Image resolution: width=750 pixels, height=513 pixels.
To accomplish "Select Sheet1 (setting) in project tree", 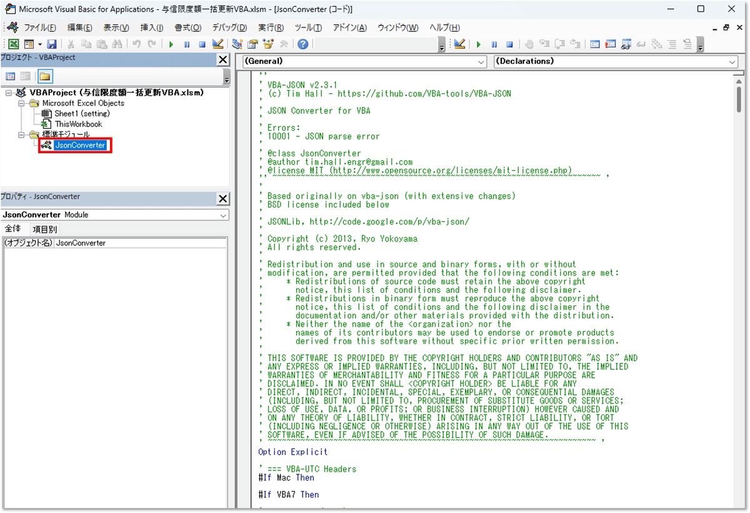I will point(82,114).
